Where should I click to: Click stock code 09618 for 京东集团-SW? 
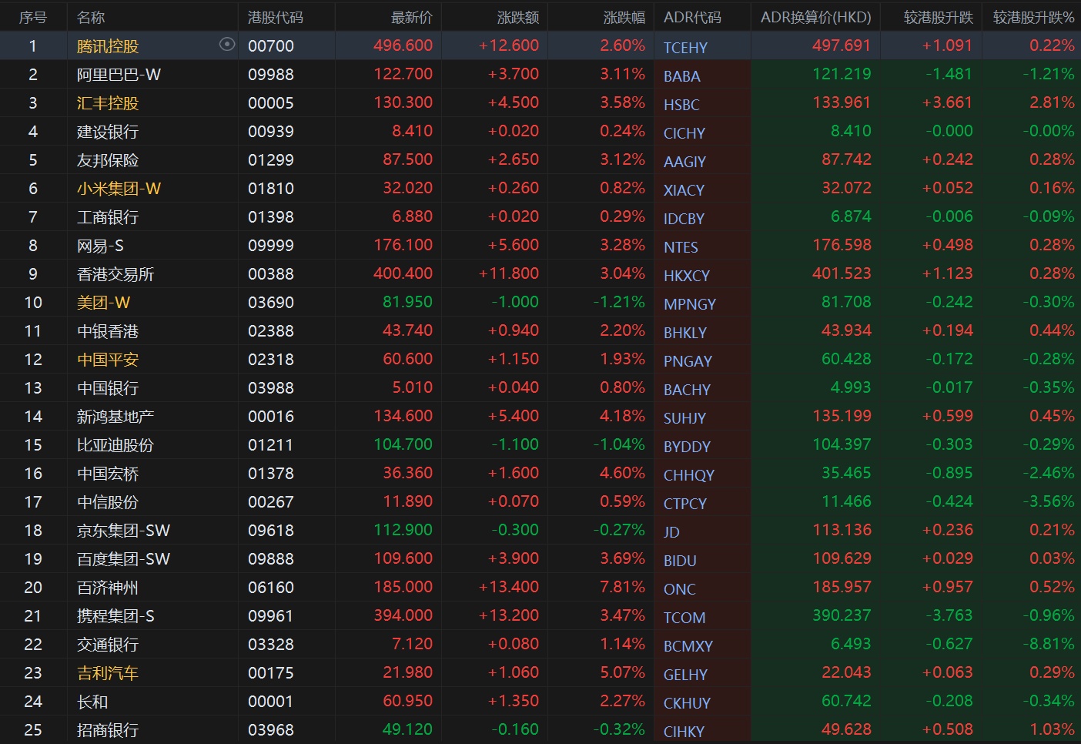pyautogui.click(x=271, y=531)
